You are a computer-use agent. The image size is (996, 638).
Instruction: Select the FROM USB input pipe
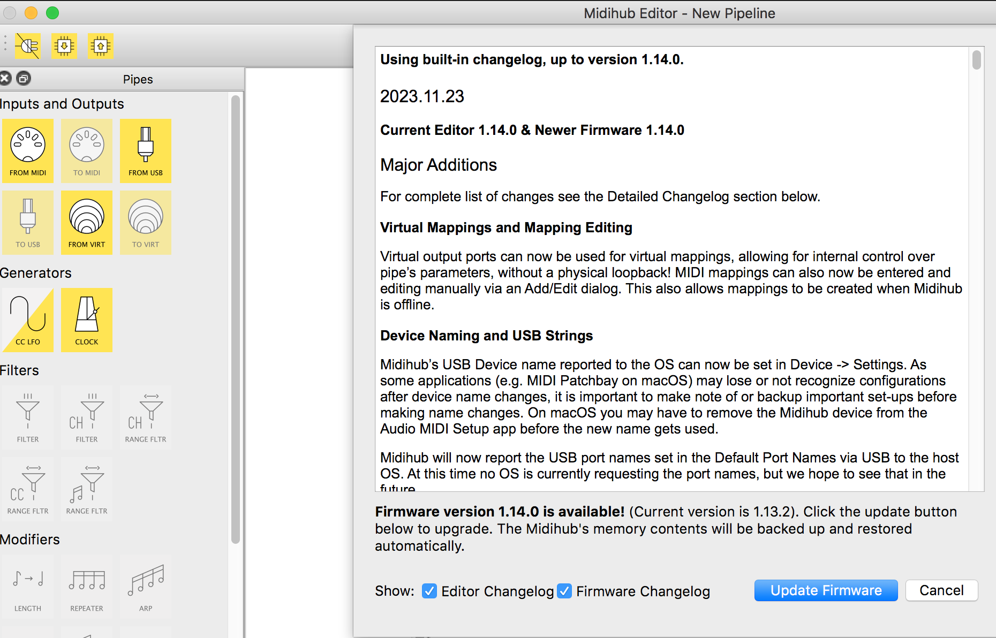[146, 150]
